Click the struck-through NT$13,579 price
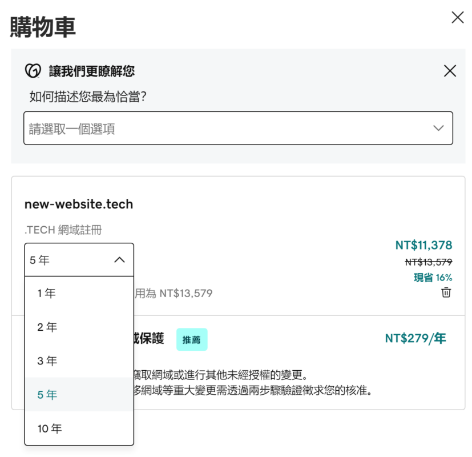 pyautogui.click(x=429, y=262)
